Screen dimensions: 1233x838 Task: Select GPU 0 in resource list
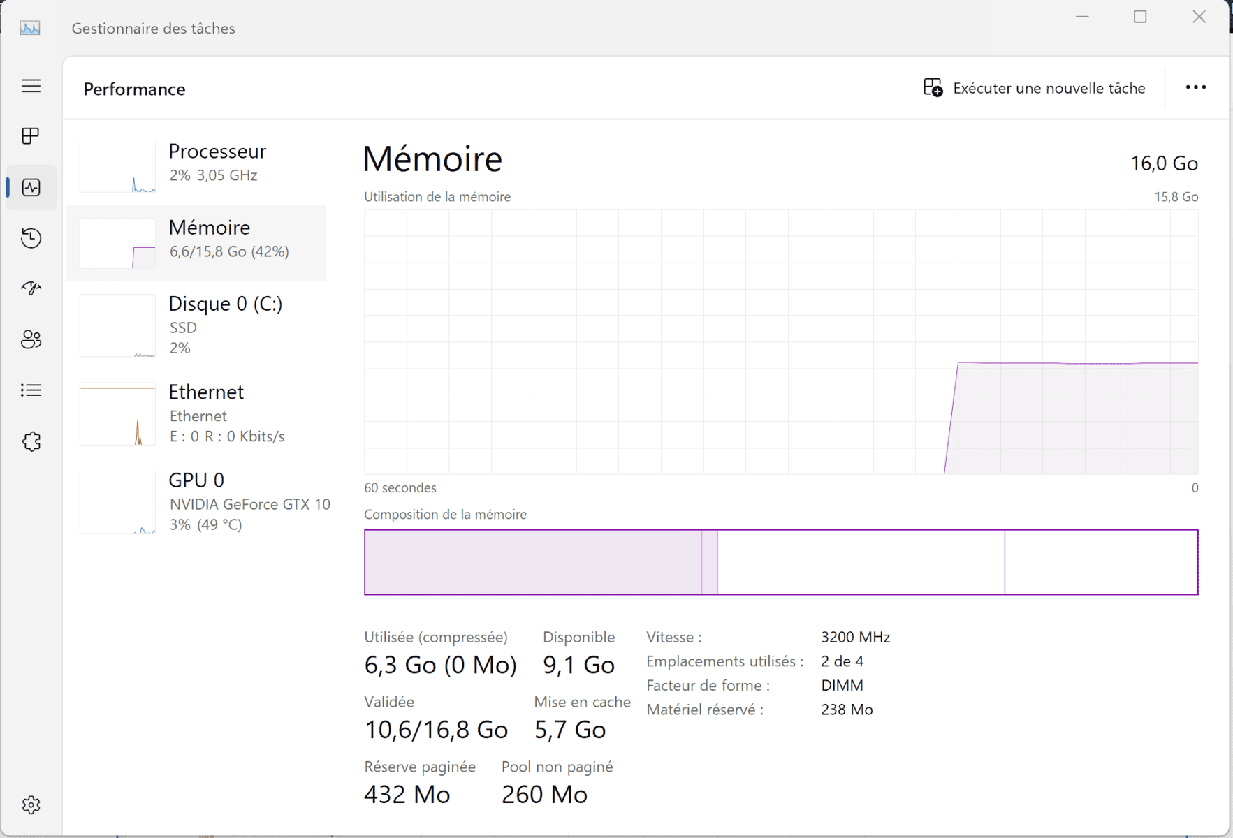(197, 501)
